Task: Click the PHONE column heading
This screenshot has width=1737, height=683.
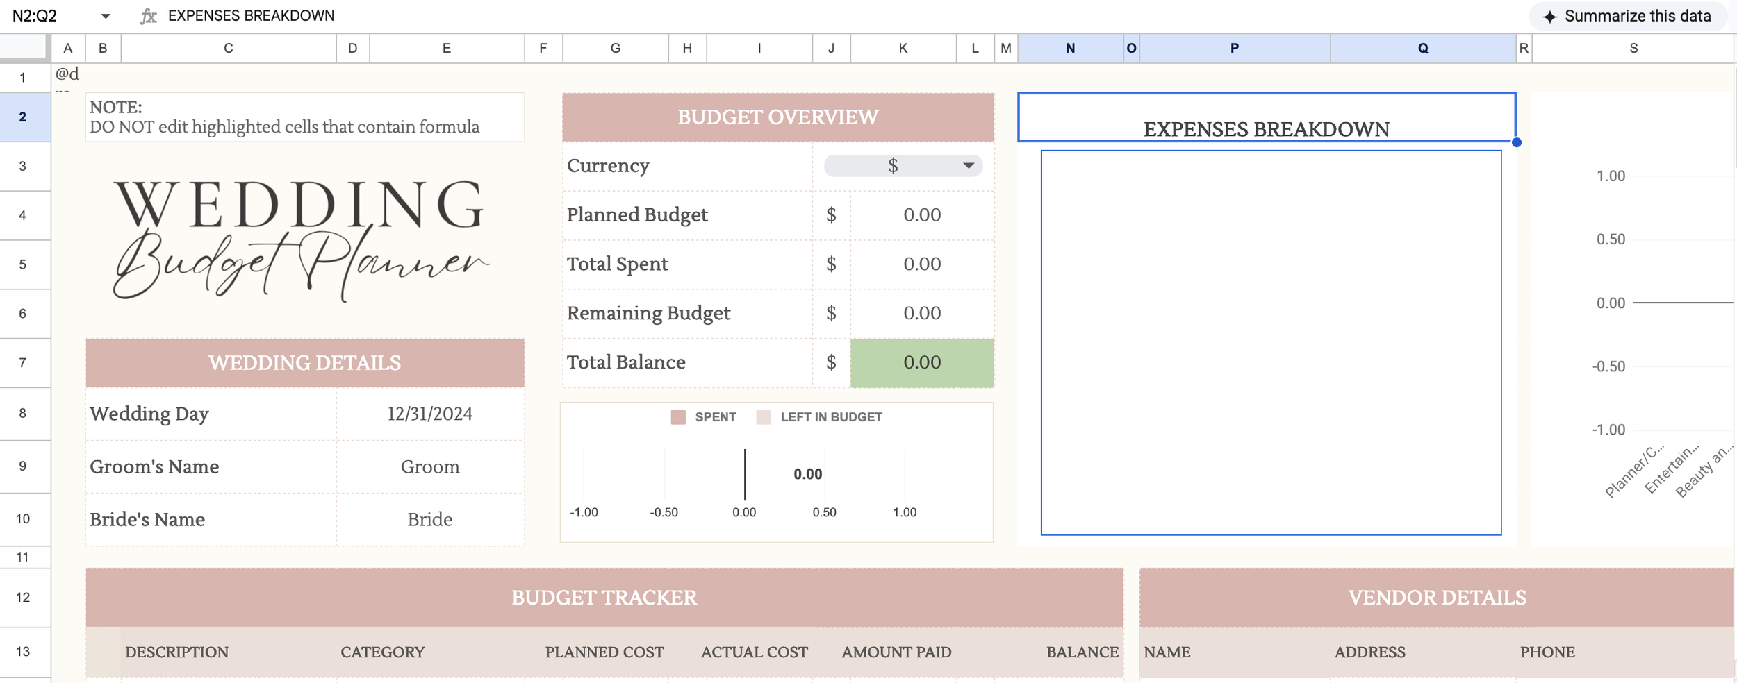Action: click(1547, 652)
